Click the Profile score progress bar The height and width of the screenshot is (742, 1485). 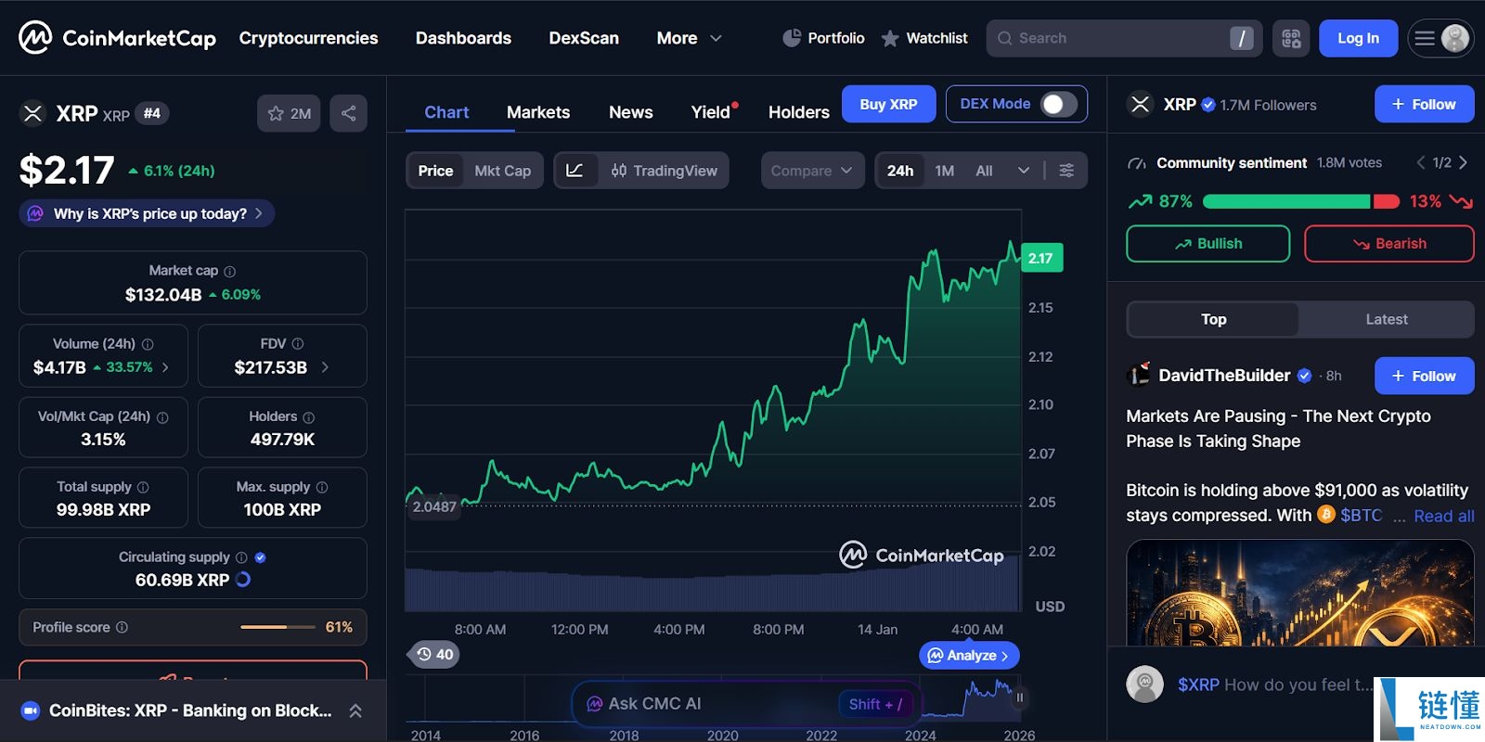278,627
